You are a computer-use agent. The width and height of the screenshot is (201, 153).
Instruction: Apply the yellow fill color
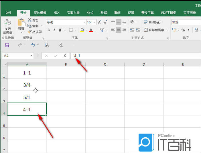point(82,30)
